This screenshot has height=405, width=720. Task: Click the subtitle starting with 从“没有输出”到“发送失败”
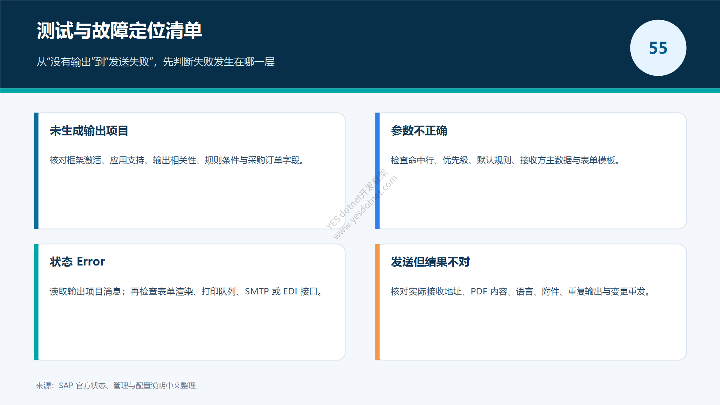click(x=155, y=62)
